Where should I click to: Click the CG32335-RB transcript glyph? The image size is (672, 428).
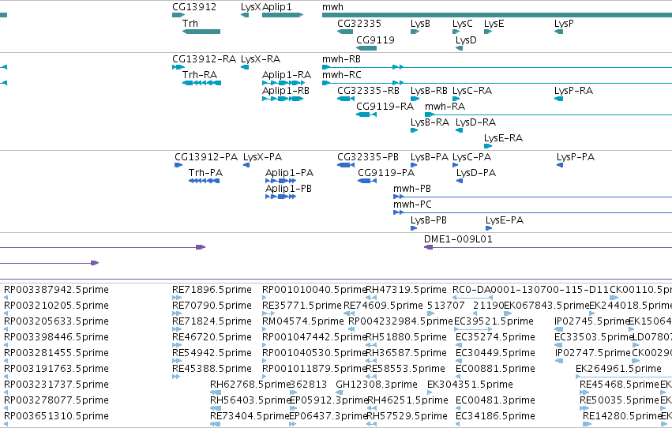pos(346,99)
